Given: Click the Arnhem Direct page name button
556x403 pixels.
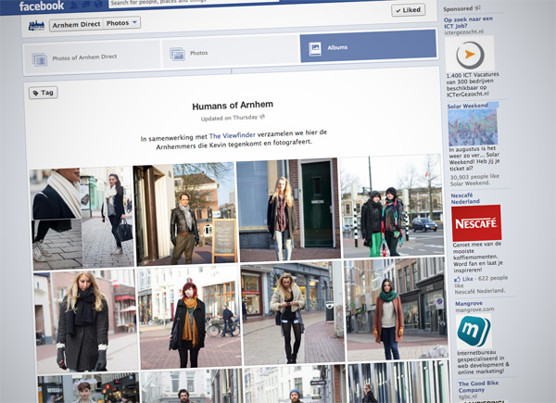Looking at the screenshot, I should [x=74, y=23].
